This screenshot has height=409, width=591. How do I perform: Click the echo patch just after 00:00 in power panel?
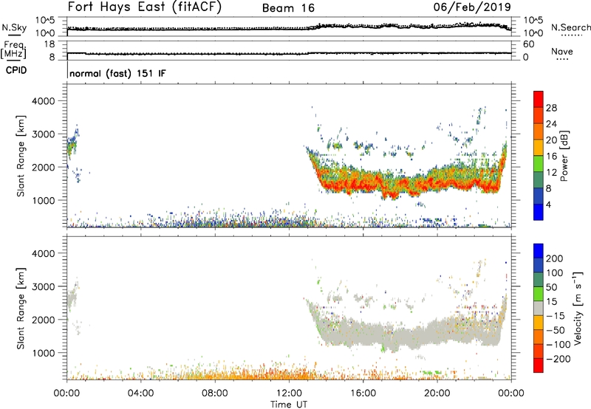tap(72, 145)
